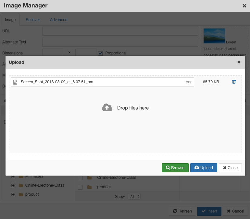Click the green Browse button
This screenshot has height=219, width=250.
(175, 168)
